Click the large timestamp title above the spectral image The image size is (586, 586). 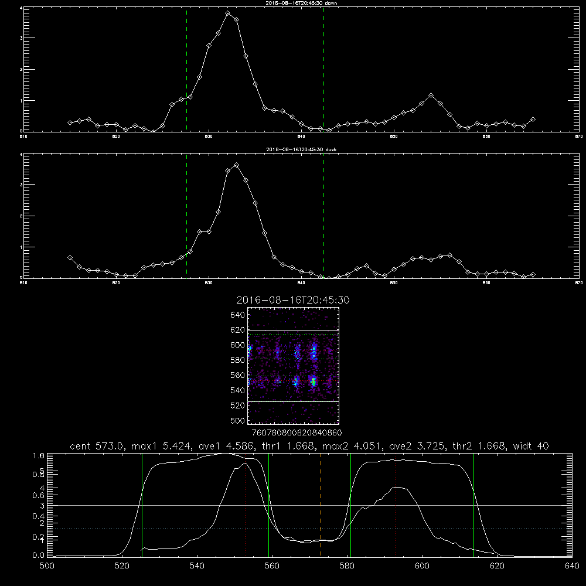[293, 300]
